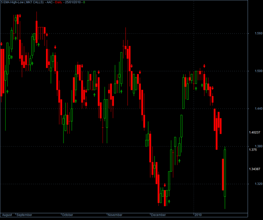
Task: Click the red sell arrow just before the mid-January drop
Action: (x=212, y=88)
